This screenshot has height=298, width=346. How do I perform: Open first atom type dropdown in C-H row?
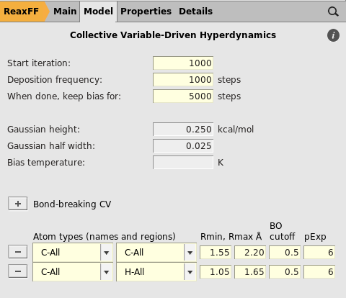[73, 272]
